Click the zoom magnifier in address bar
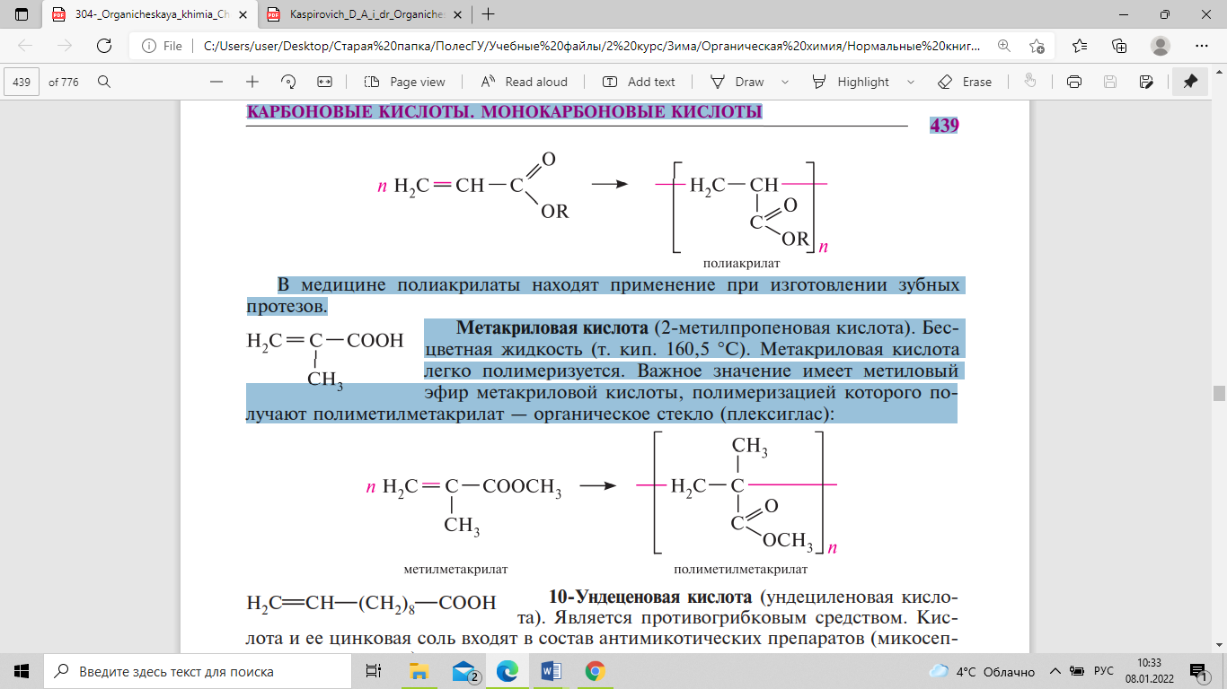This screenshot has width=1227, height=689. click(1003, 46)
